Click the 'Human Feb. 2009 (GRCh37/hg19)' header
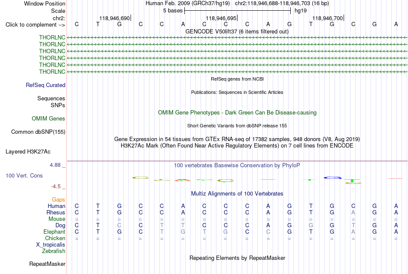The width and height of the screenshot is (408, 274). tap(188, 3)
